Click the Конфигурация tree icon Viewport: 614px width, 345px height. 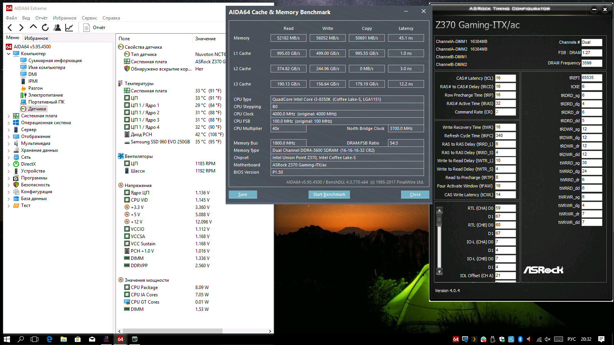point(16,192)
